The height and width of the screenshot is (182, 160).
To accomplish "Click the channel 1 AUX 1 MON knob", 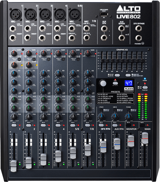I will coord(14,100).
